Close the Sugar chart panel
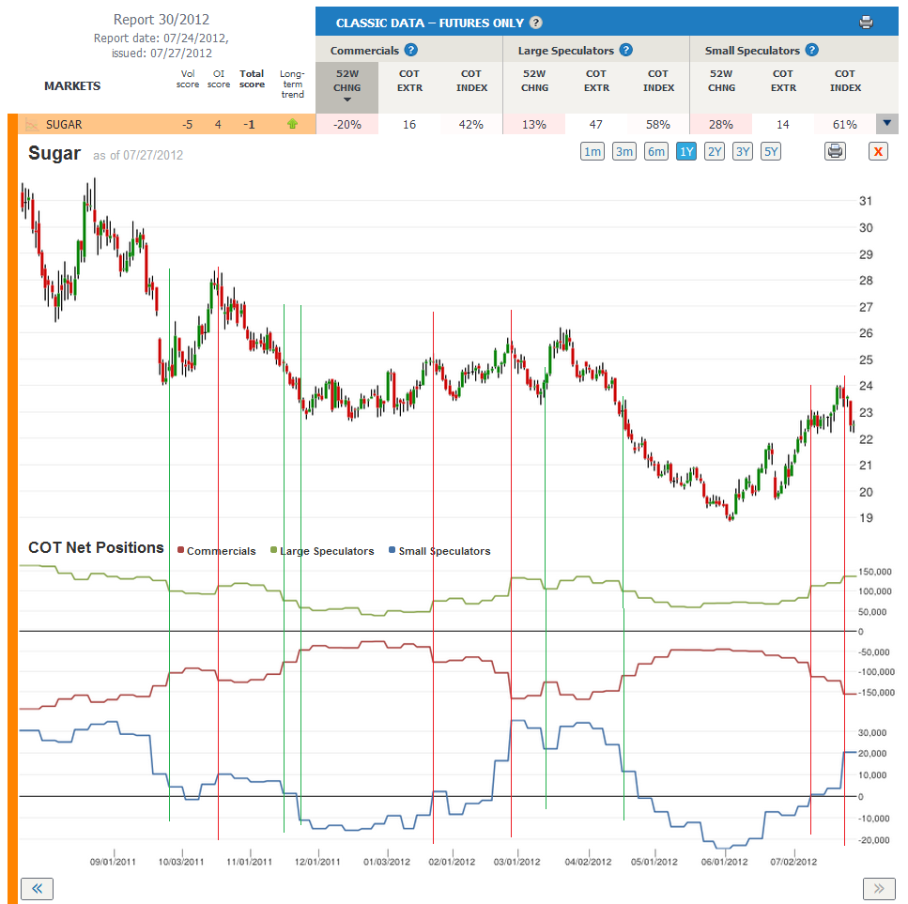The width and height of the screenshot is (908, 904). 878,151
